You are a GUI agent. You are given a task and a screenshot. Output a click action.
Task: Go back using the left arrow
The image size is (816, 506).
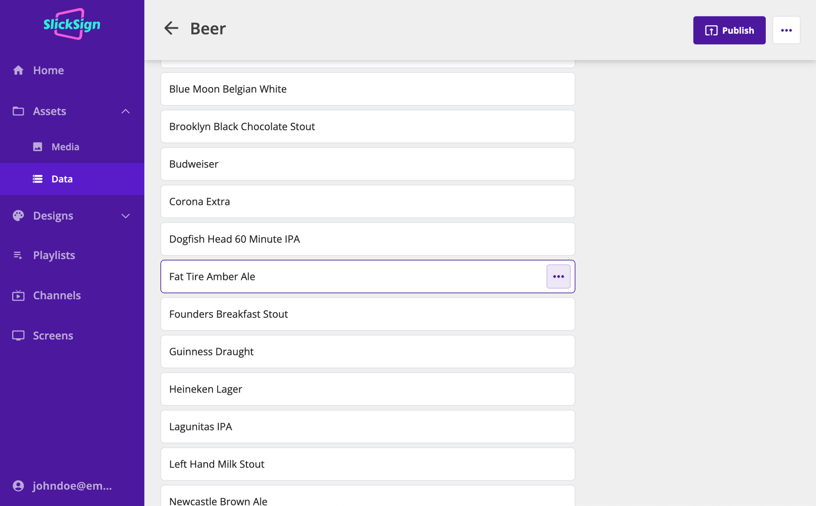(171, 28)
